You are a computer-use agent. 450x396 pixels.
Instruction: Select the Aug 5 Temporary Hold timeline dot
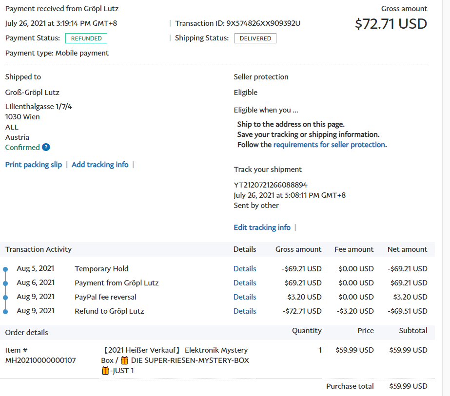pyautogui.click(x=5, y=269)
